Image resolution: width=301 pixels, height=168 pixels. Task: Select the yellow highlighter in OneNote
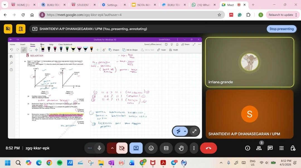tap(73, 50)
